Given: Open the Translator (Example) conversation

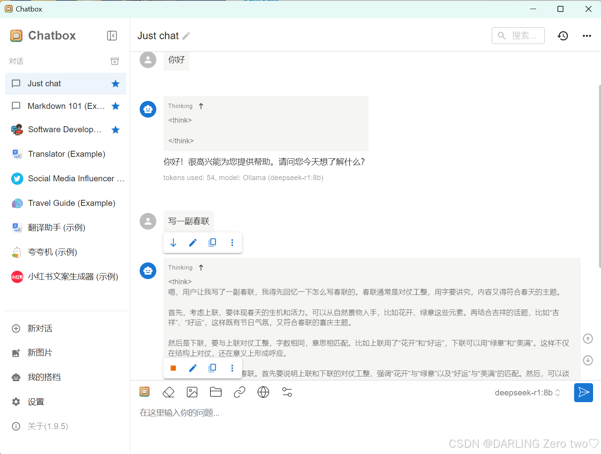Looking at the screenshot, I should [66, 154].
